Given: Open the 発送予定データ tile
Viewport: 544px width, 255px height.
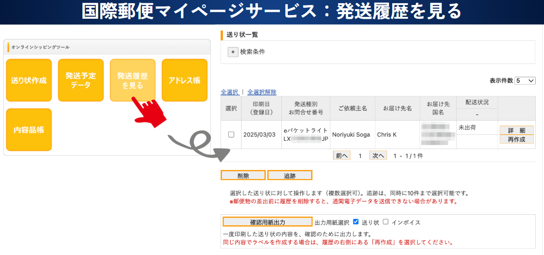Looking at the screenshot, I should [81, 80].
